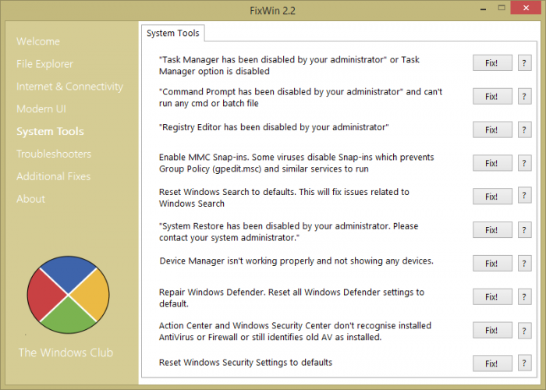Show help for Command Prompt fix

524,97
